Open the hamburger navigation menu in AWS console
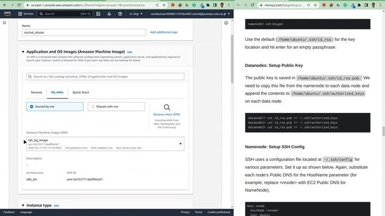This screenshot has width=385, height=216. pyautogui.click(x=4, y=23)
